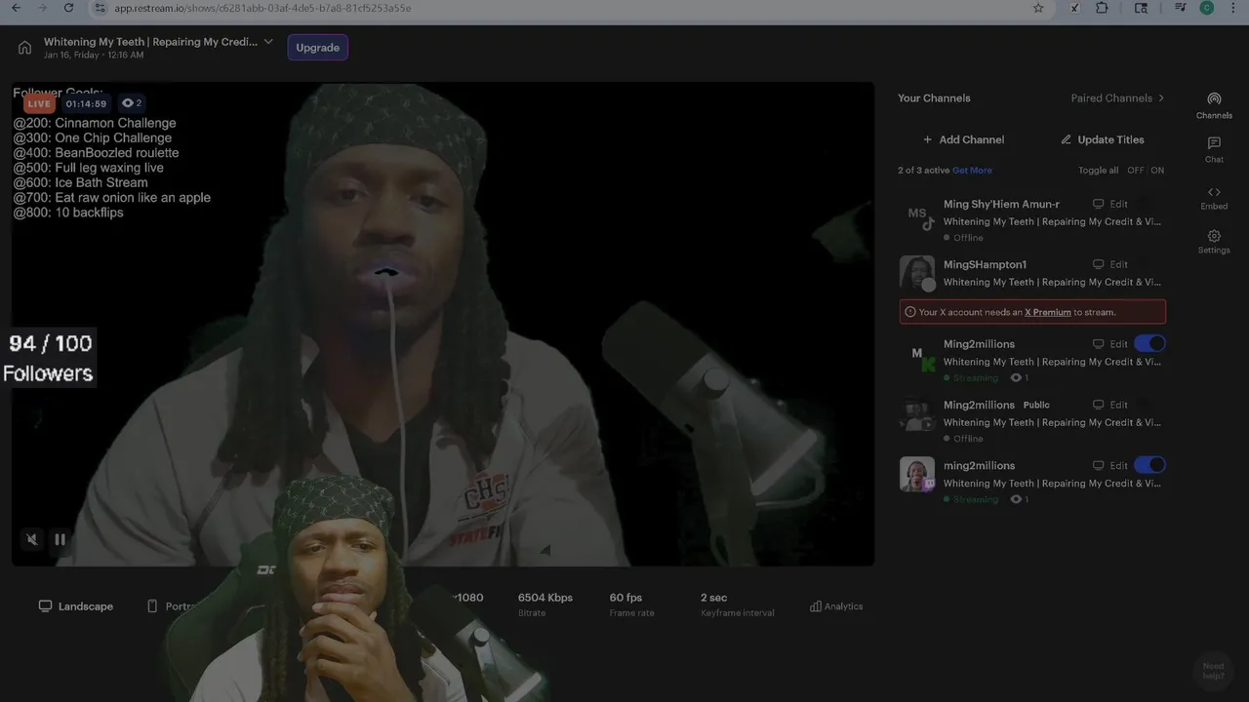Open the Channels sidebar panel

coord(1214,105)
